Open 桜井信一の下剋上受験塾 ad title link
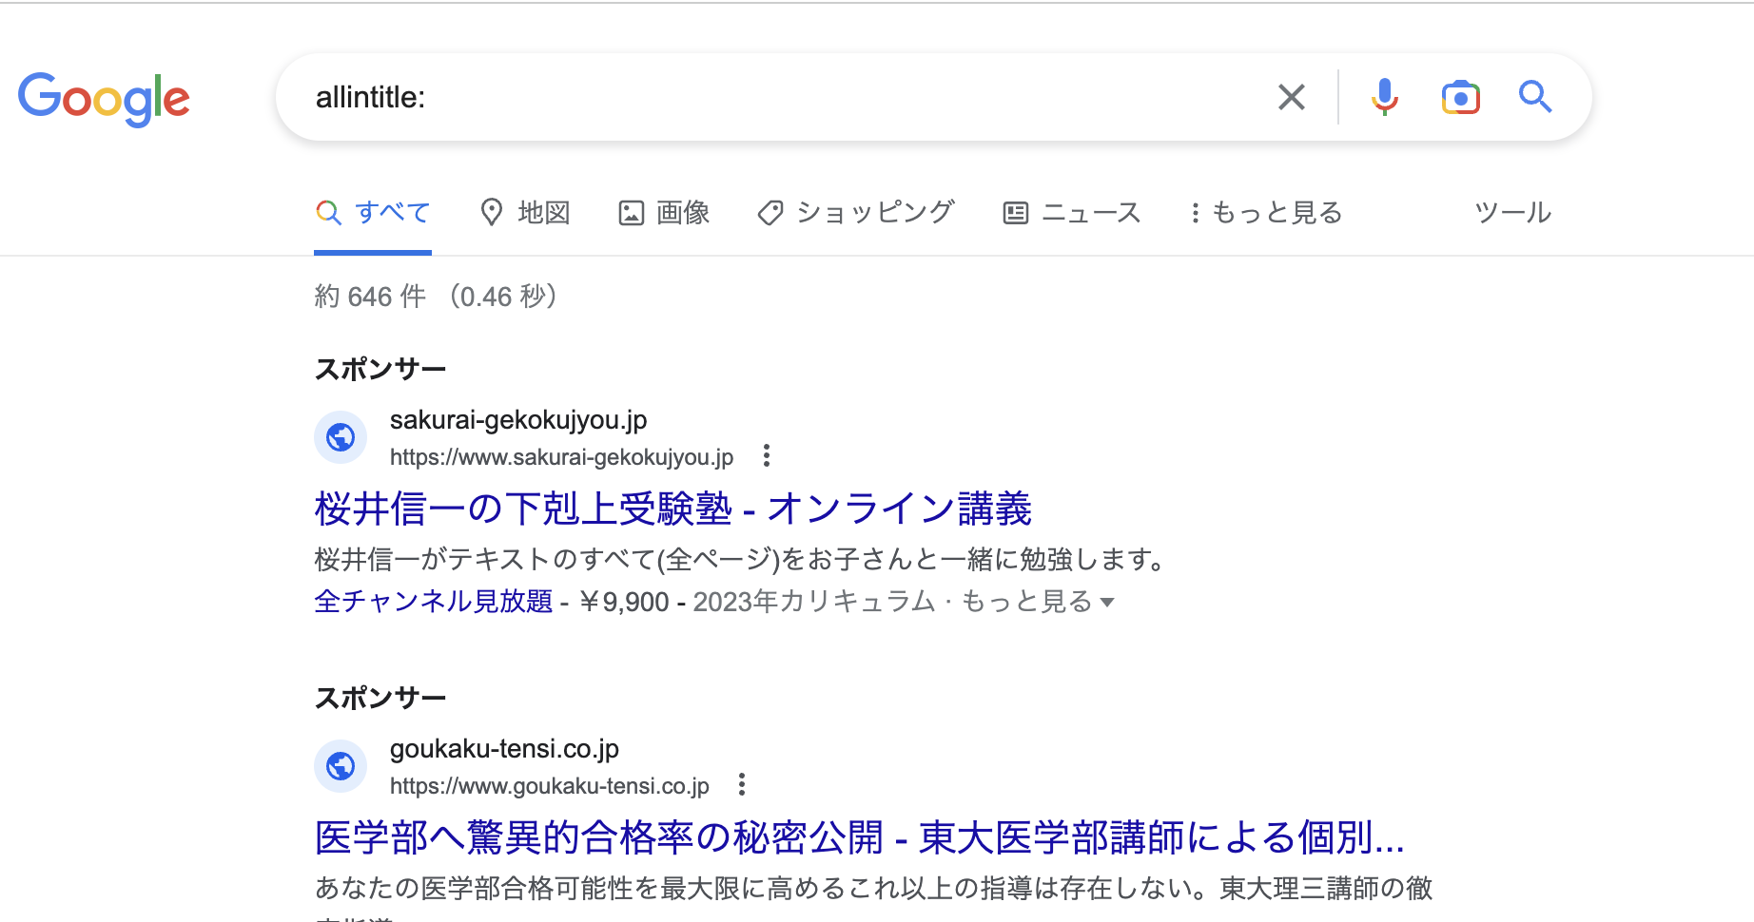The height and width of the screenshot is (922, 1754). (672, 509)
